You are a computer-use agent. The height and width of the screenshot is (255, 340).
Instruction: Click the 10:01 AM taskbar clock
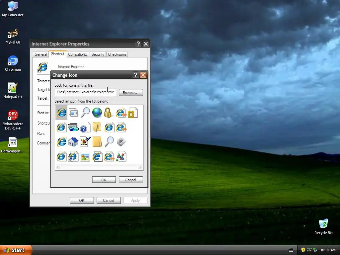click(328, 250)
